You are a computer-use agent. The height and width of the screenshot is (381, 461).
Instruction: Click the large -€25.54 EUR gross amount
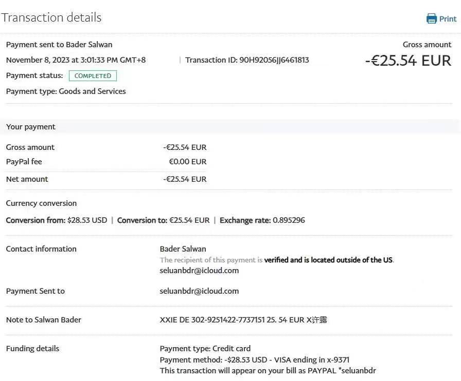coord(408,61)
